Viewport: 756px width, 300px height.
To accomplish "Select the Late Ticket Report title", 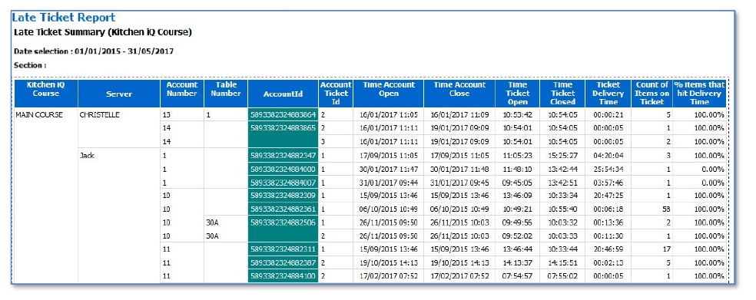I will [64, 18].
